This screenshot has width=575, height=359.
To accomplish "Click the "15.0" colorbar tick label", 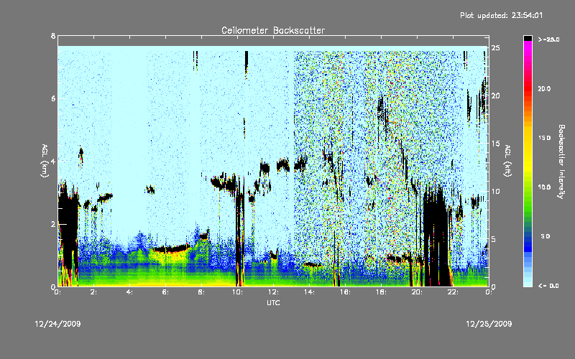I will point(544,138).
